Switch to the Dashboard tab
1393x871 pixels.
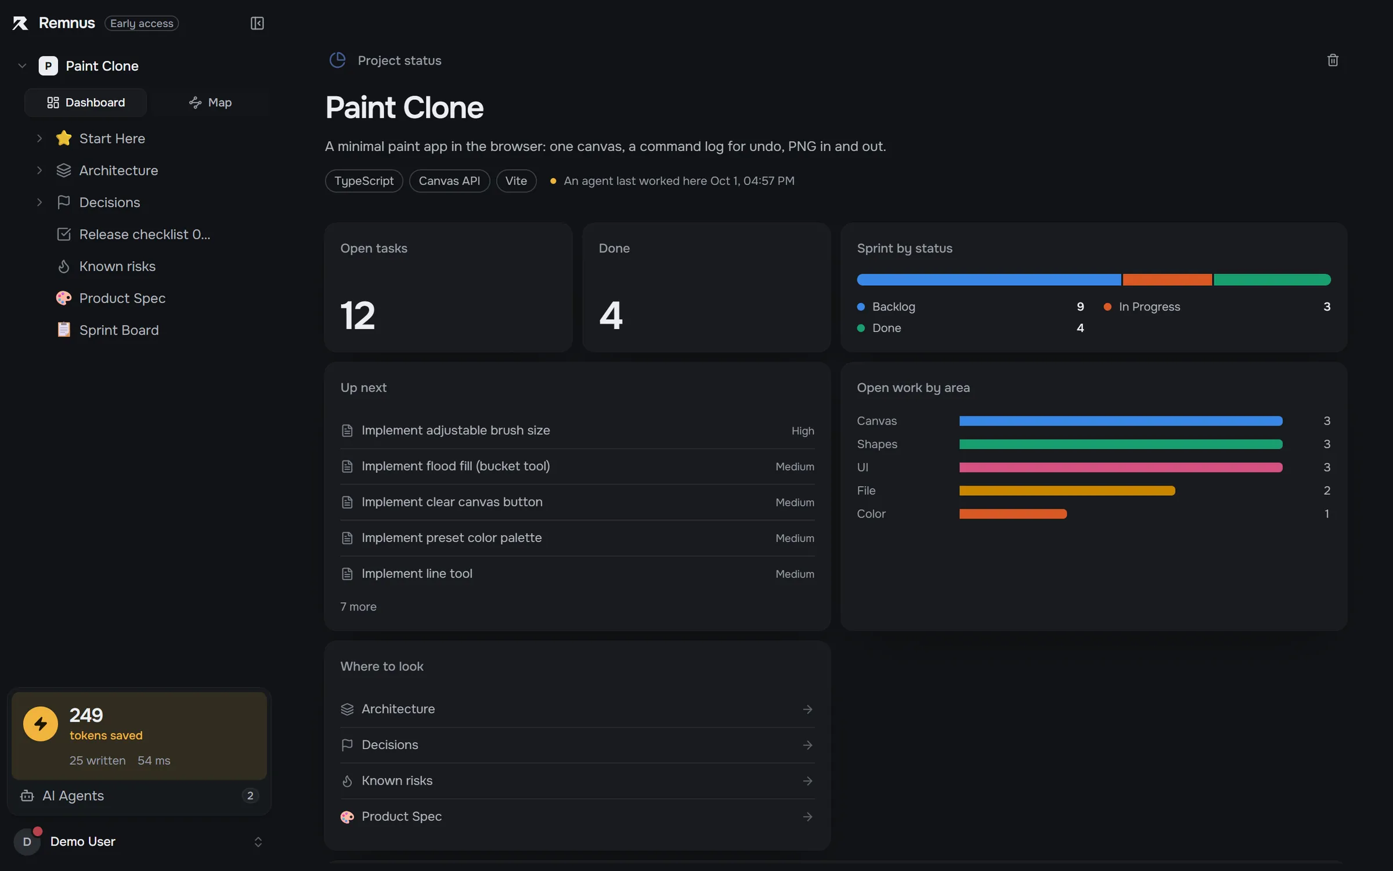click(86, 103)
